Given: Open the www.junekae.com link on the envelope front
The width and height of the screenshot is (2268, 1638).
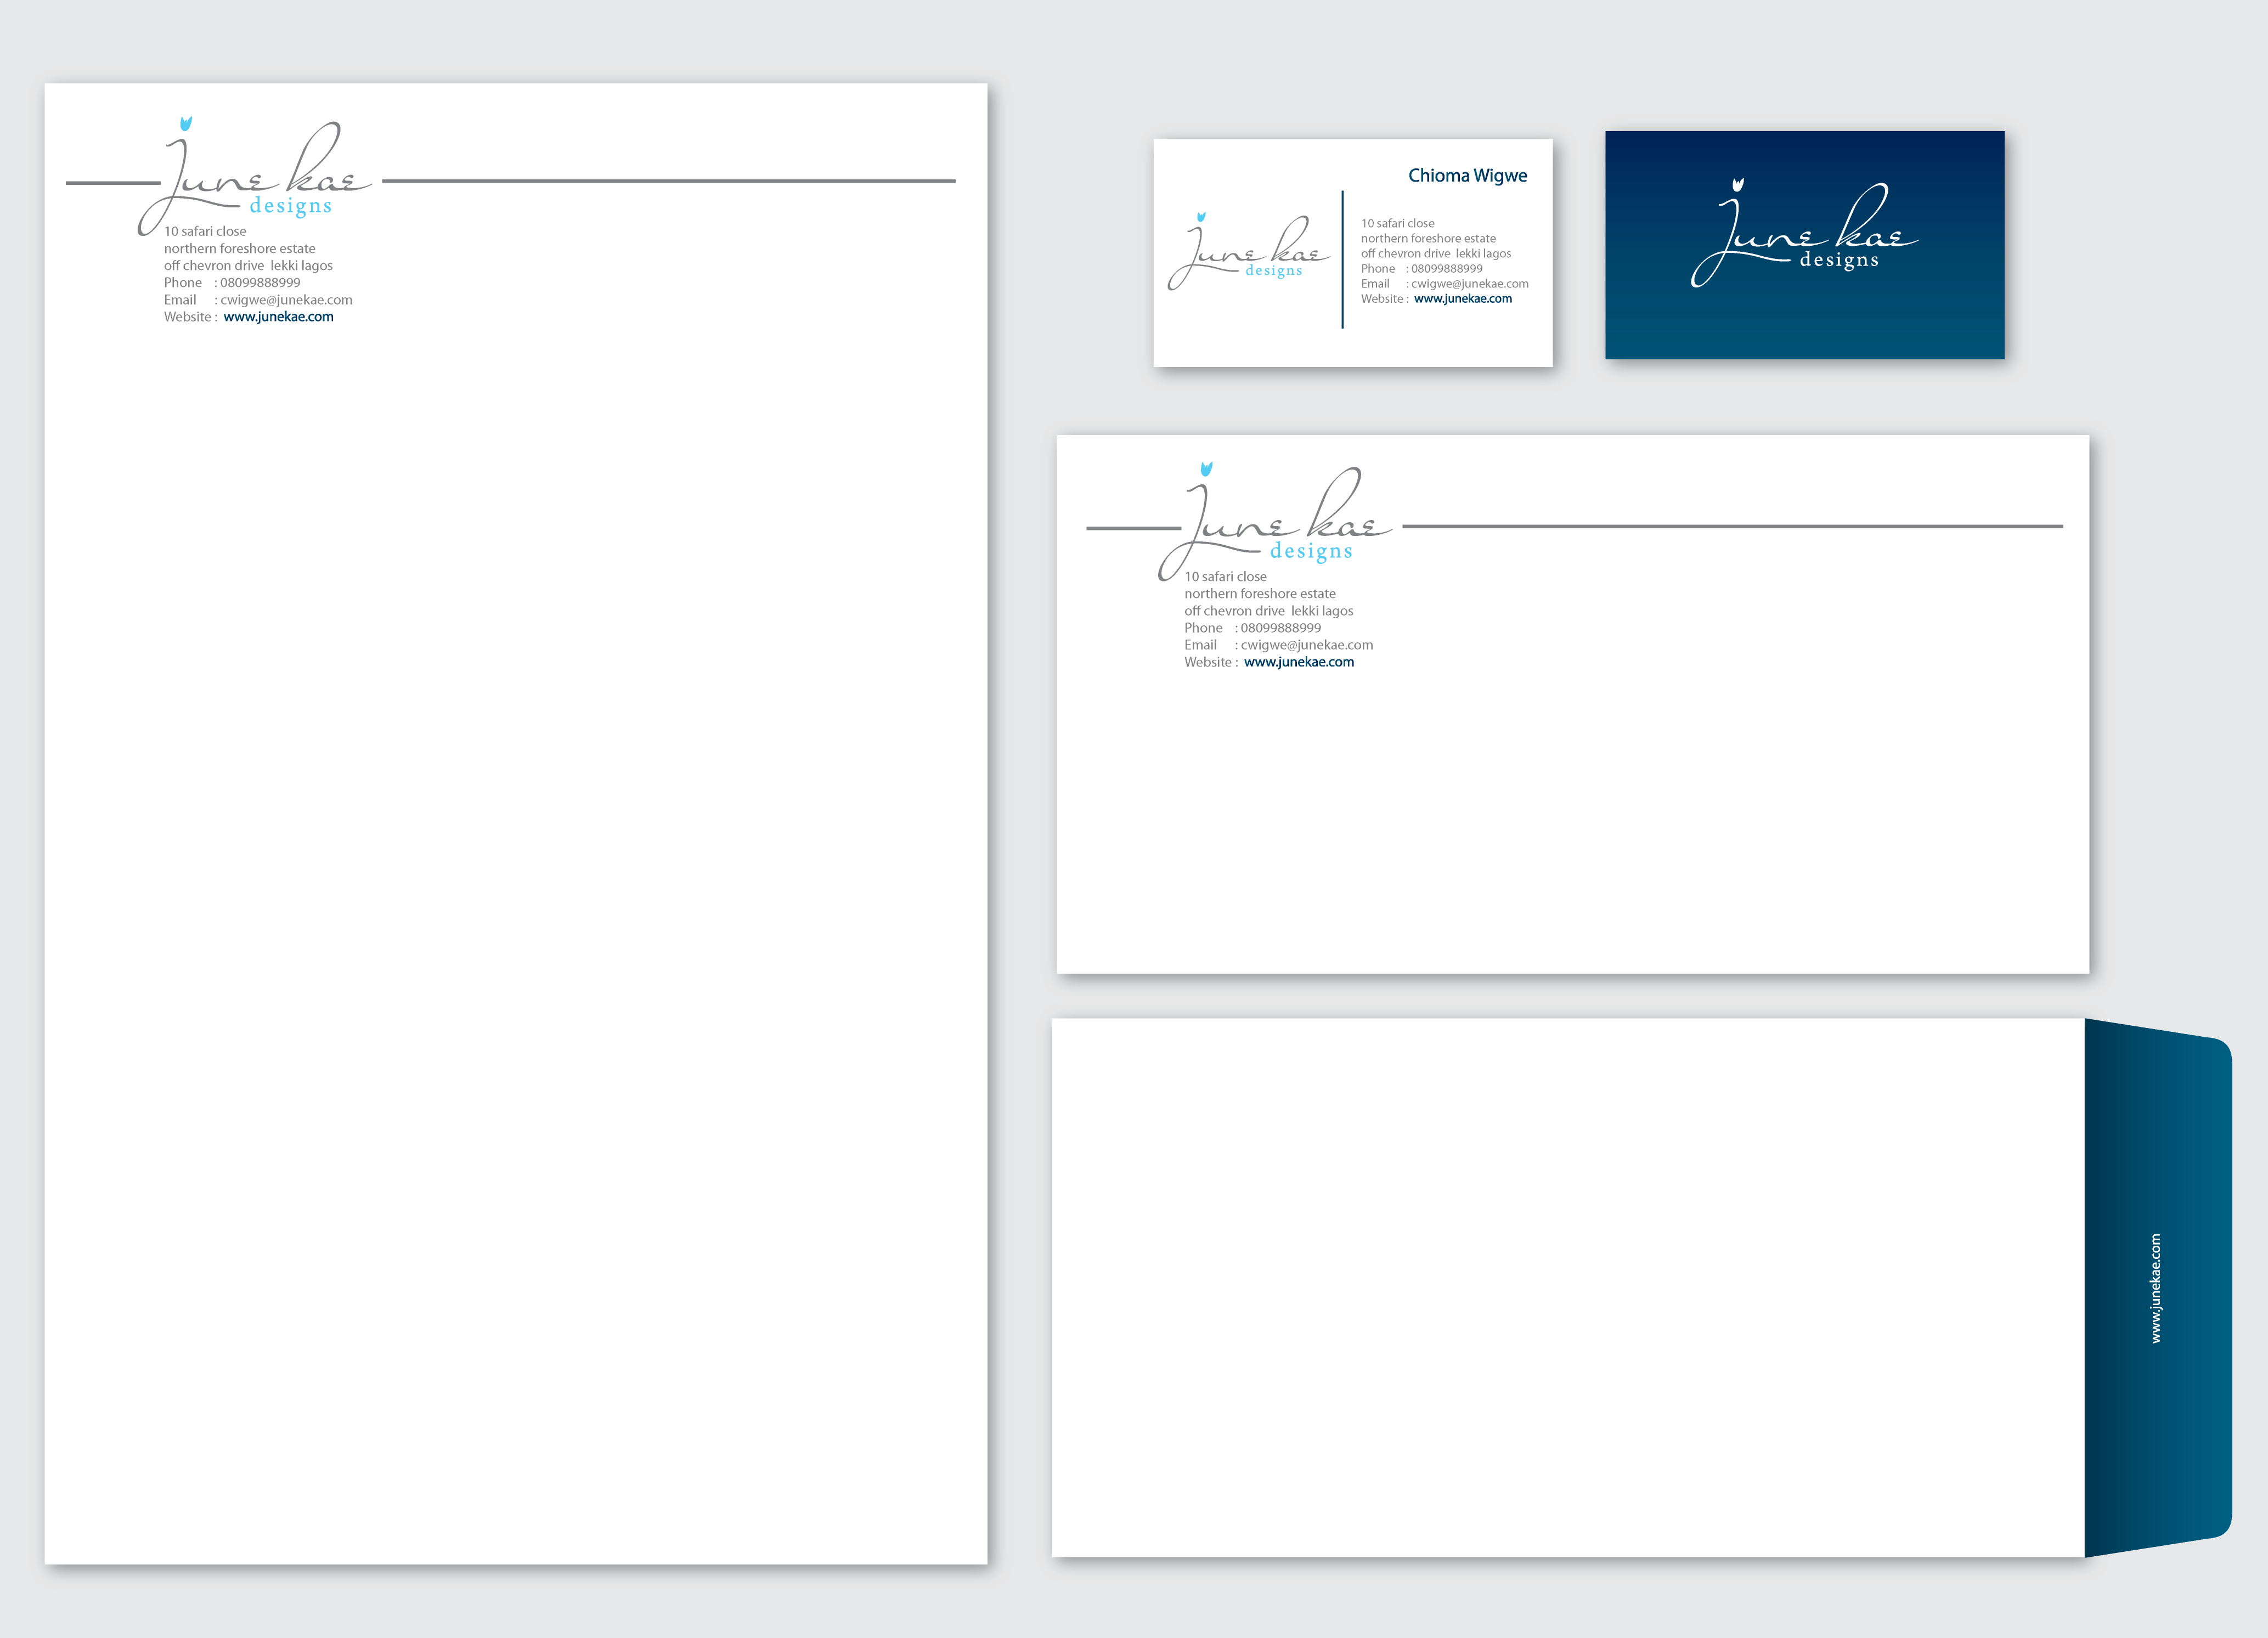Looking at the screenshot, I should point(1298,662).
